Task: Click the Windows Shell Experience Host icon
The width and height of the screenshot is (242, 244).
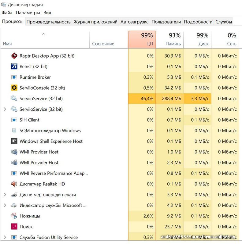Action: [14, 141]
